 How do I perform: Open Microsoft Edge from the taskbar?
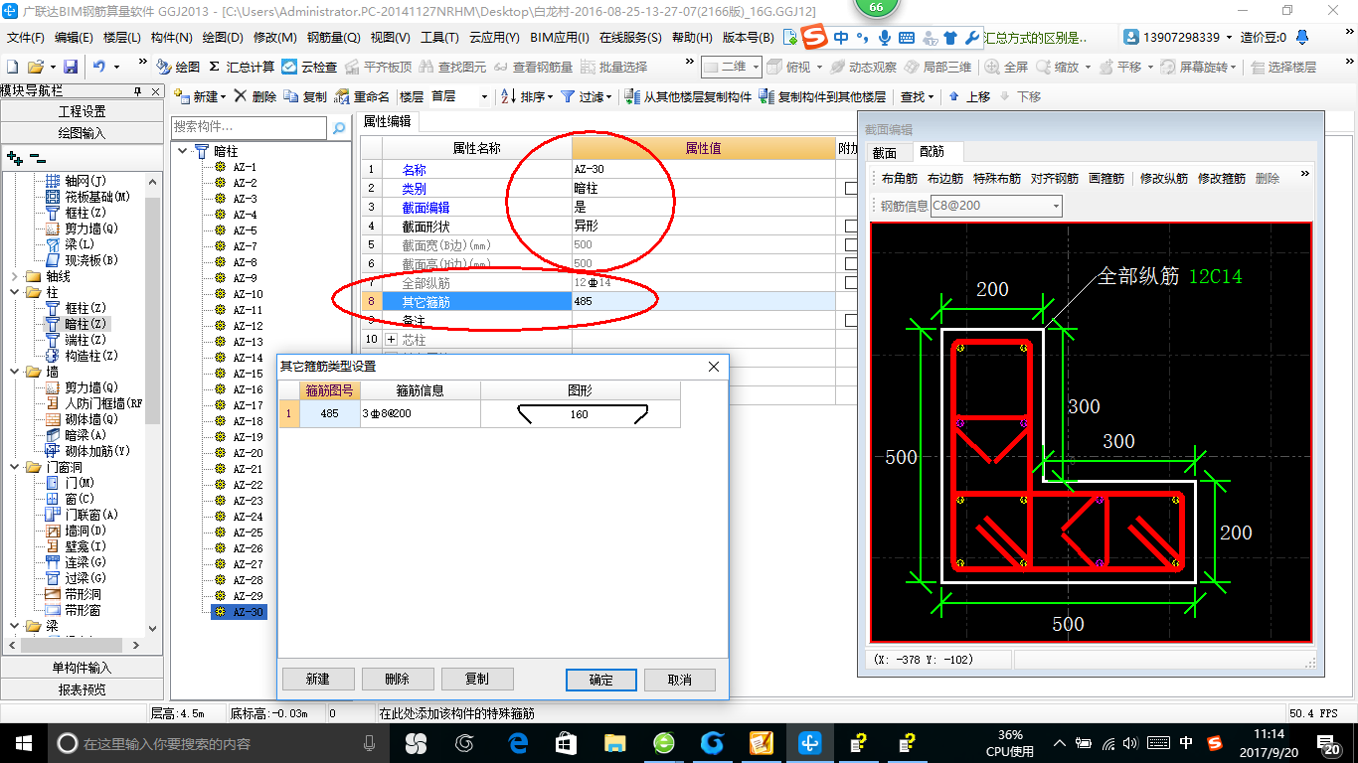(x=517, y=743)
